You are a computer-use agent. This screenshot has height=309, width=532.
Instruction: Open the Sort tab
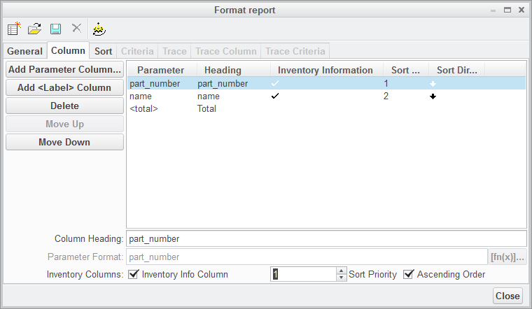(103, 51)
